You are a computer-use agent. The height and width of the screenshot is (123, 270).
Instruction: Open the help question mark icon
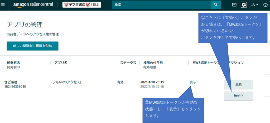tap(265, 5)
